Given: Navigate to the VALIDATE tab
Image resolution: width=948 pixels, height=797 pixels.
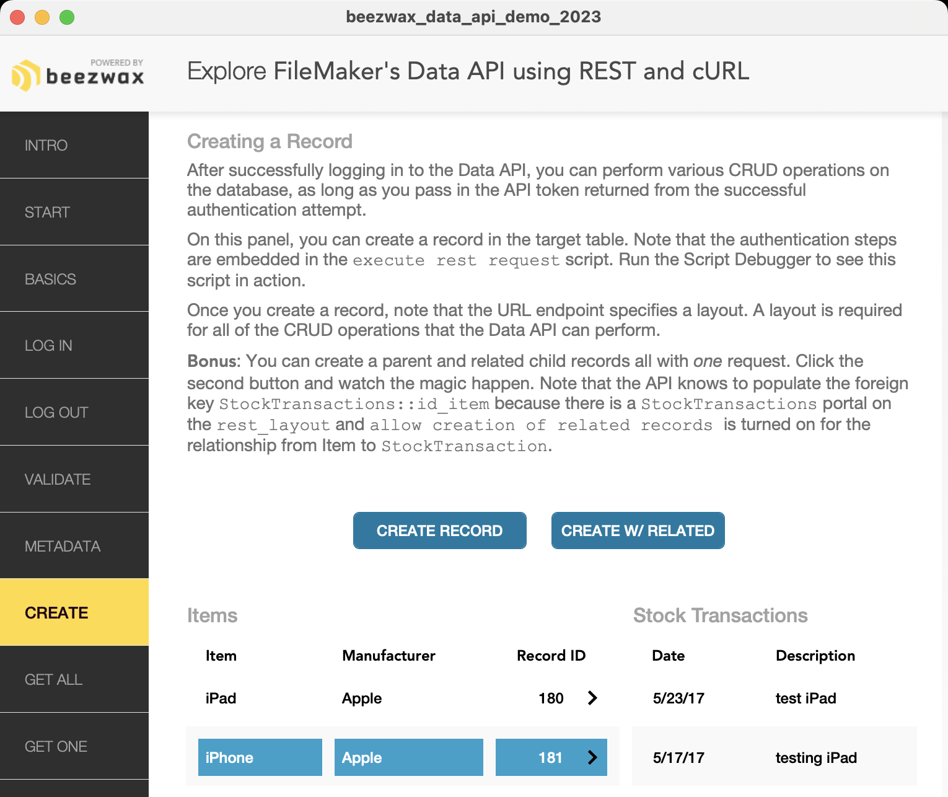Looking at the screenshot, I should 74,479.
